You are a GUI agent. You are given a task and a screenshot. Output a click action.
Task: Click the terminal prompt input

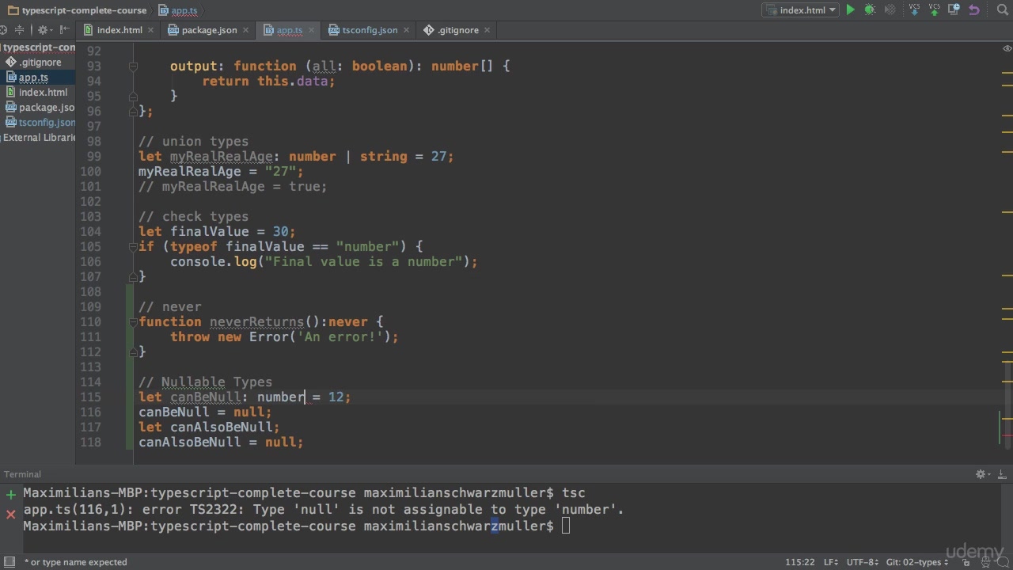point(565,526)
